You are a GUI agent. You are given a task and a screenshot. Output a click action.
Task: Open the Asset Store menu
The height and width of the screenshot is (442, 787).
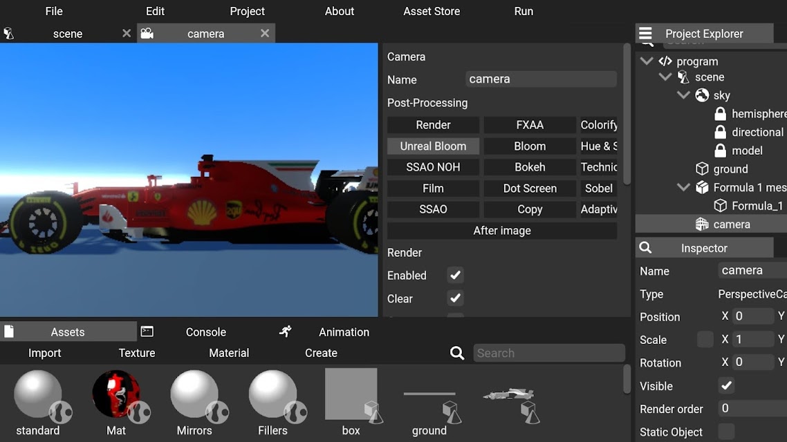(432, 11)
